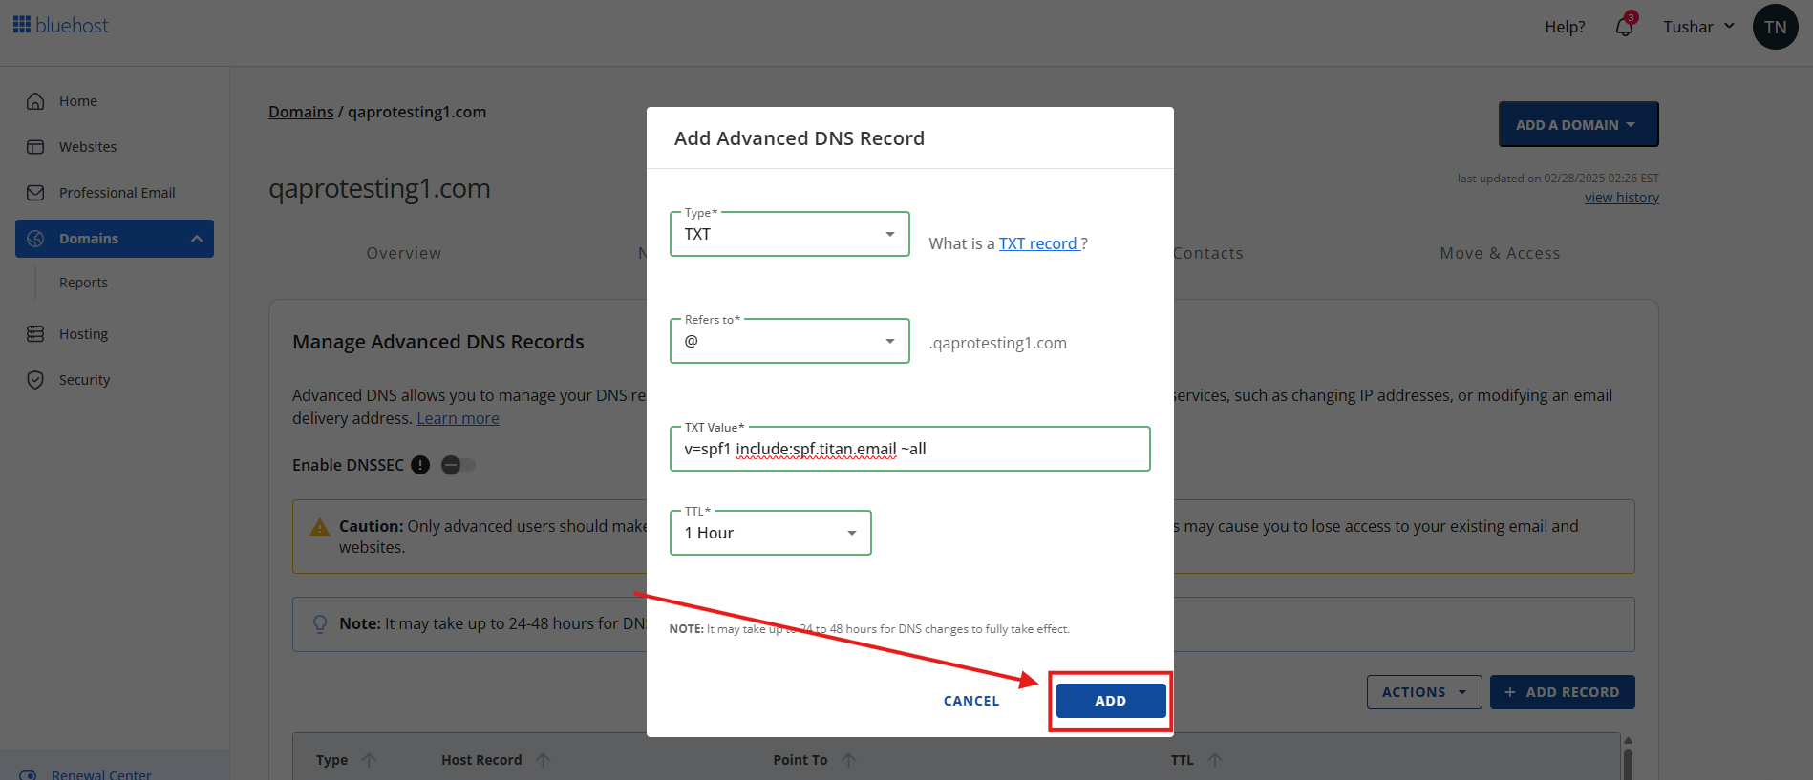Click the DNSSEC info icon

(419, 465)
